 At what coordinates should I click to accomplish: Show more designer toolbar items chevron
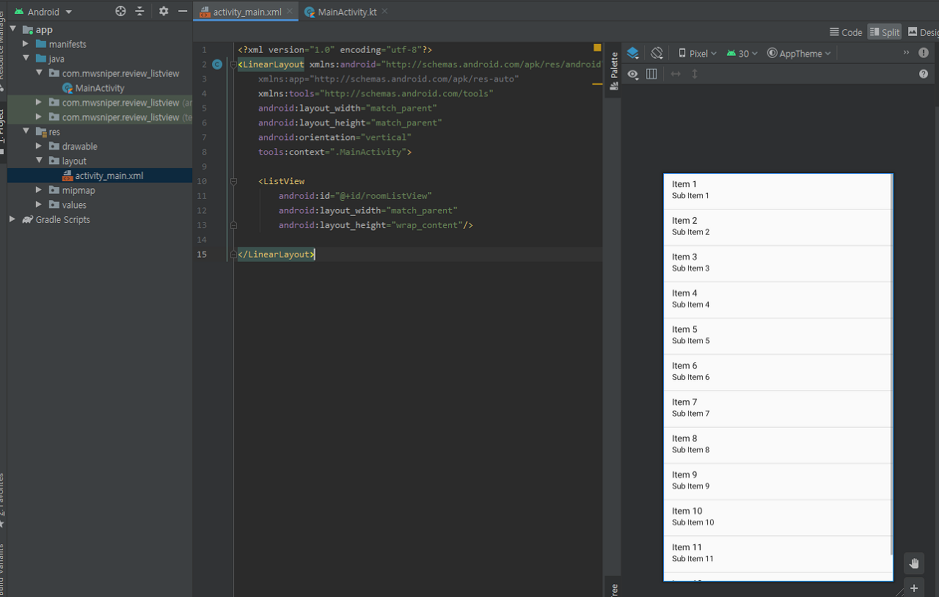click(x=906, y=53)
